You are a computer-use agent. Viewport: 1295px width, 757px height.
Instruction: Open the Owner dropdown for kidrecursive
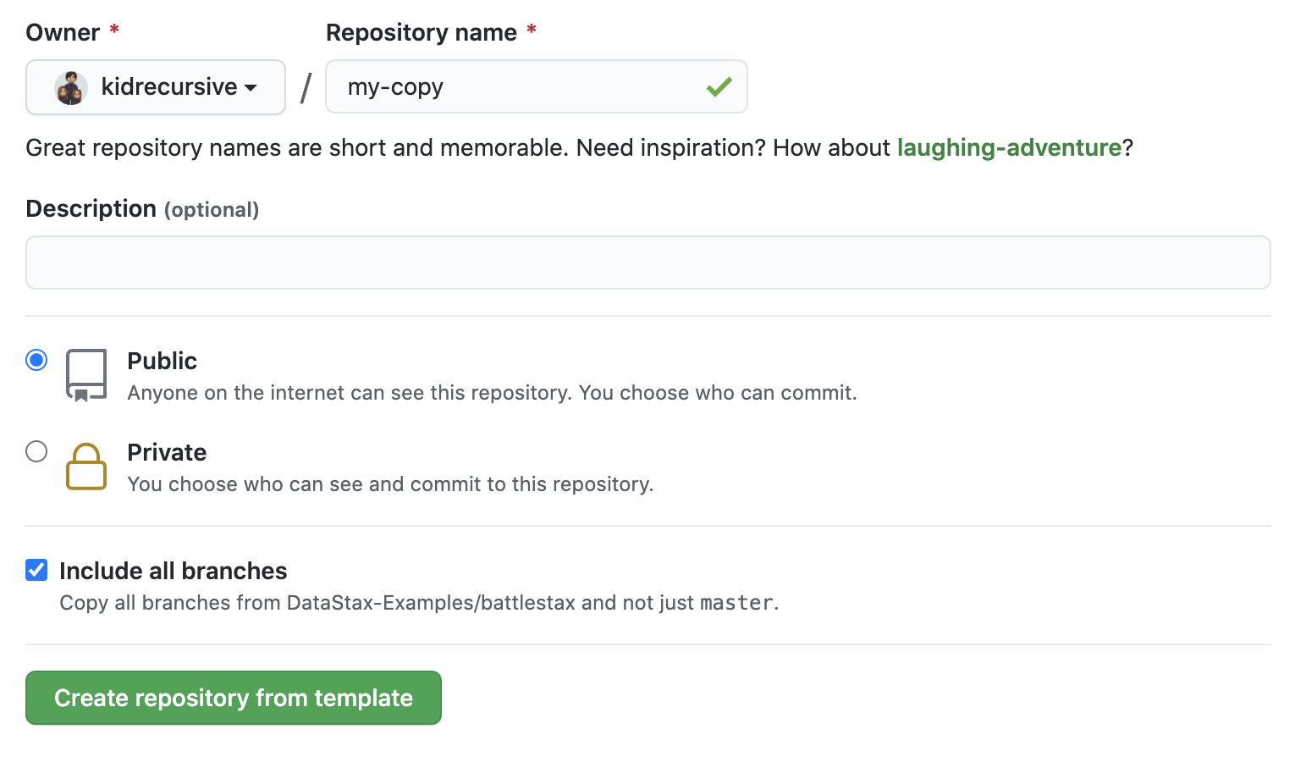(156, 87)
